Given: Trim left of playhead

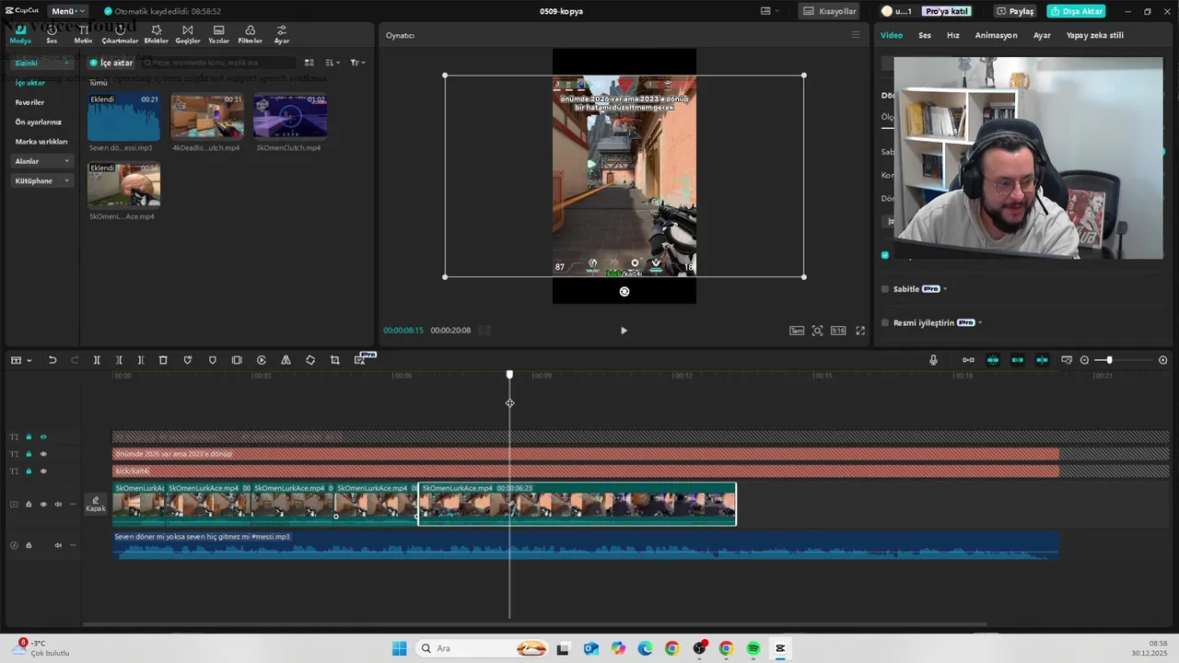Looking at the screenshot, I should click(119, 360).
